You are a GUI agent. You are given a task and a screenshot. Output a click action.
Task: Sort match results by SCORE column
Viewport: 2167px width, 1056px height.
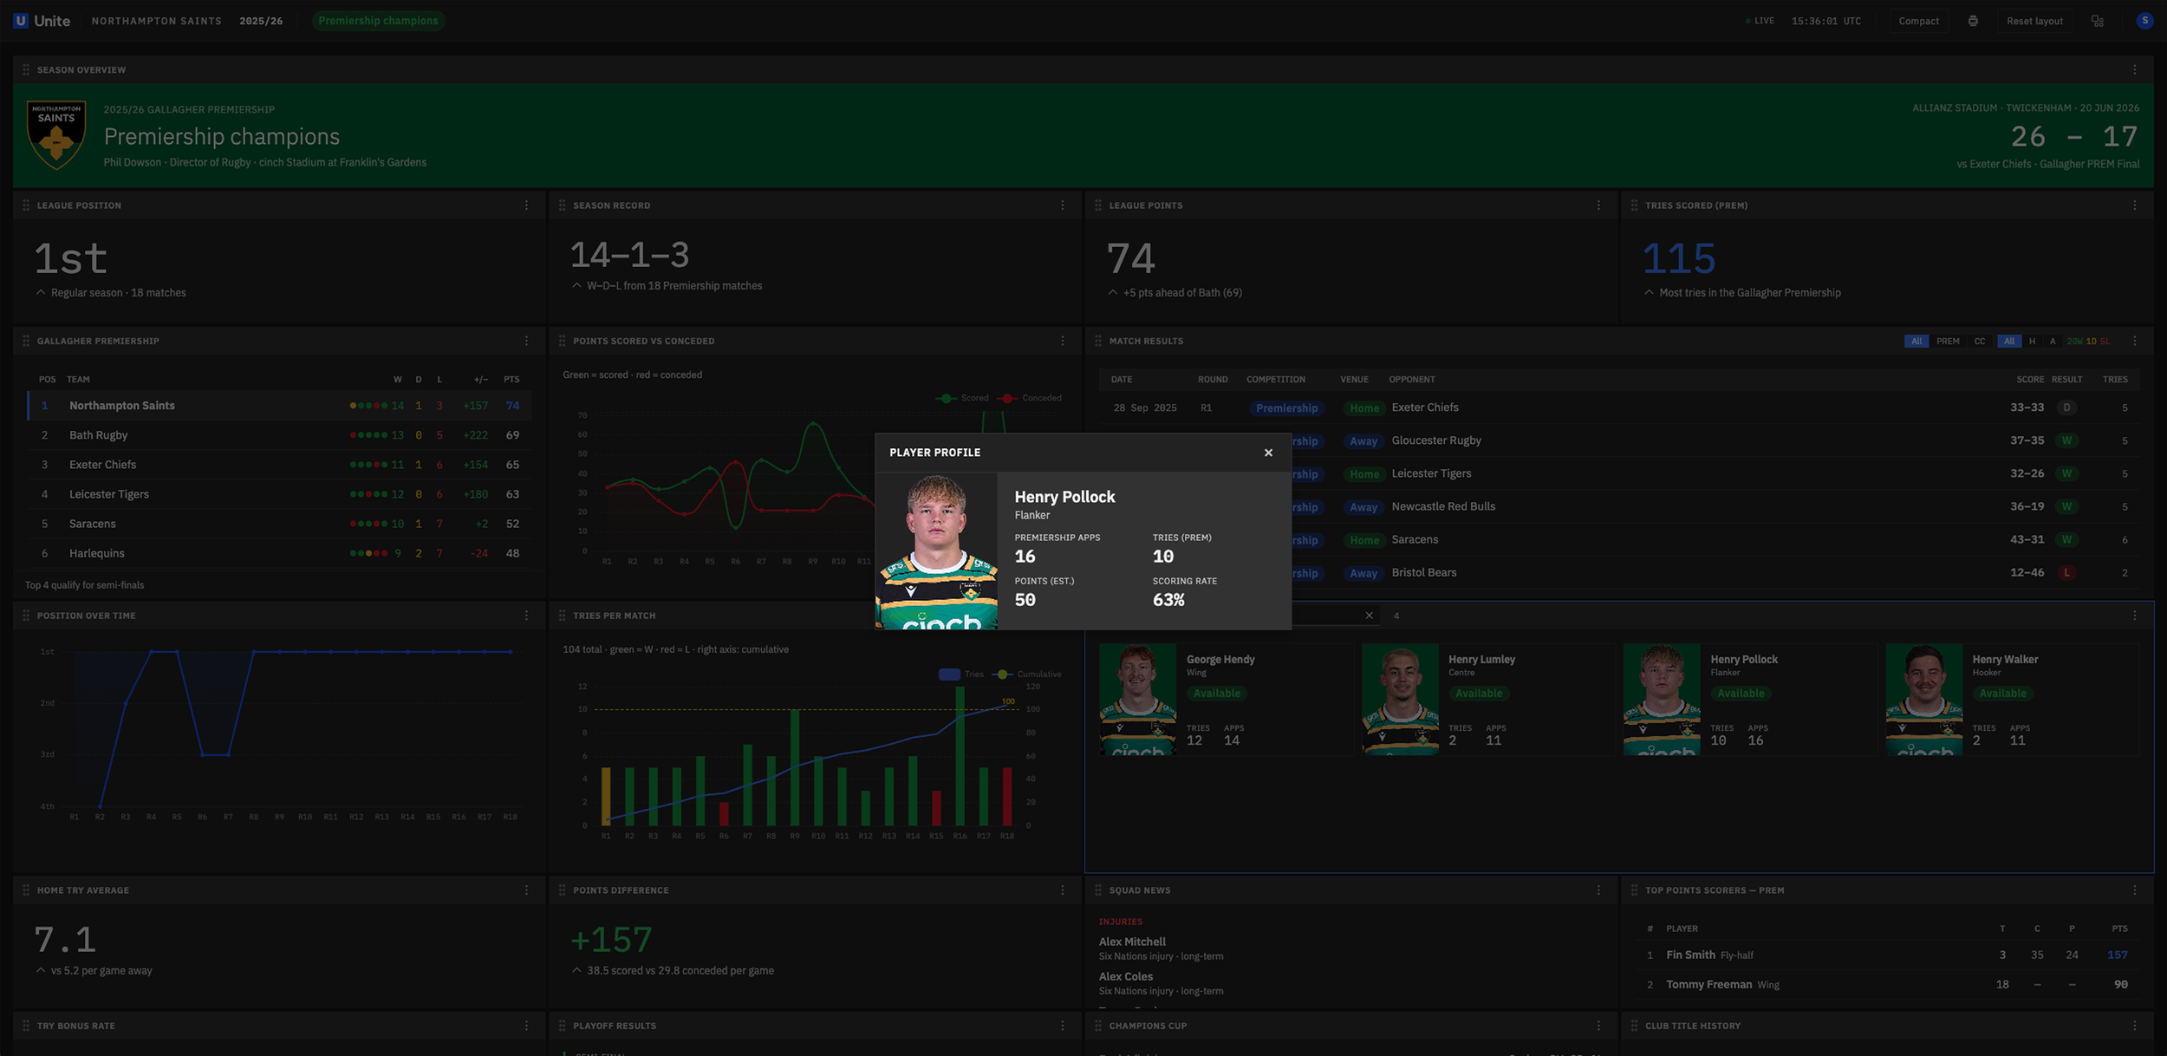tap(2030, 380)
